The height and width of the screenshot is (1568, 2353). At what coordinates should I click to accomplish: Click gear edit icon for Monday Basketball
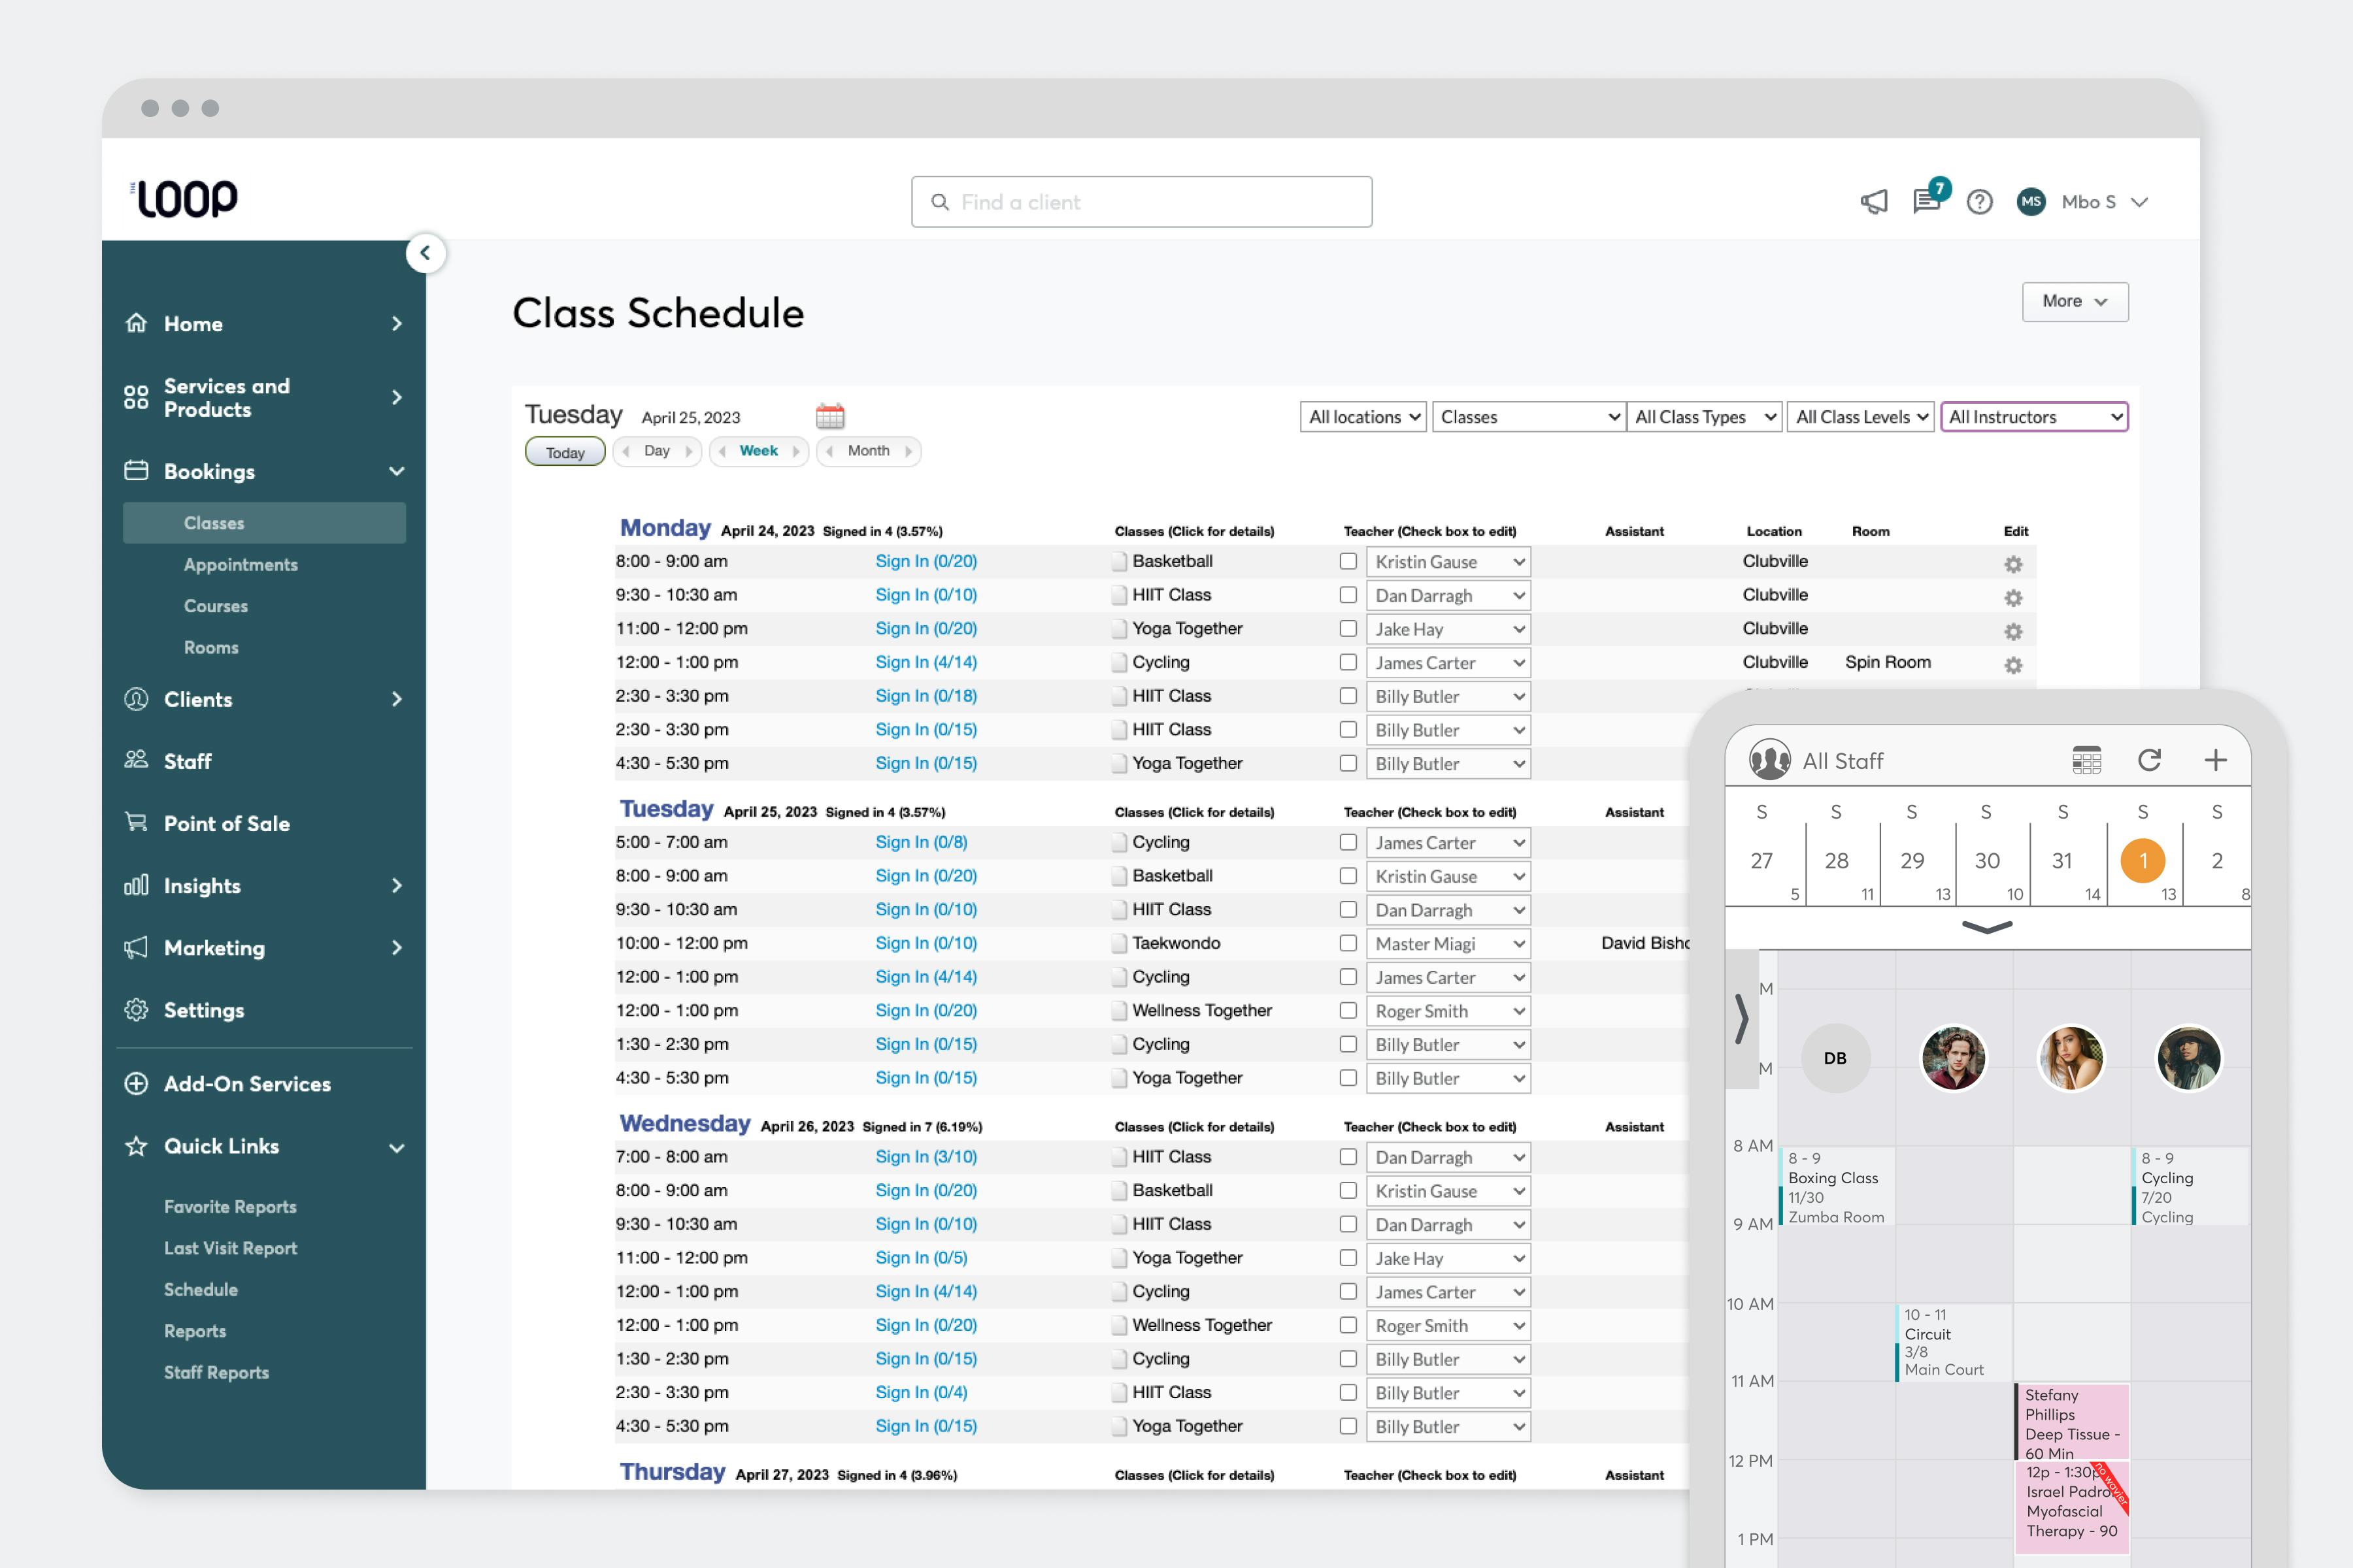(2013, 564)
